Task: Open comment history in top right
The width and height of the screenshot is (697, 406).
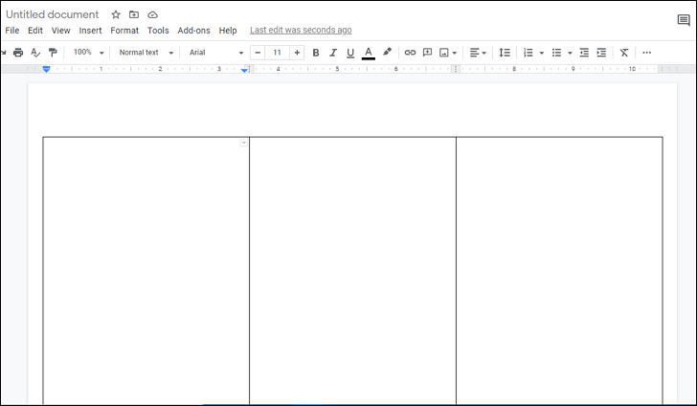Action: pos(683,20)
